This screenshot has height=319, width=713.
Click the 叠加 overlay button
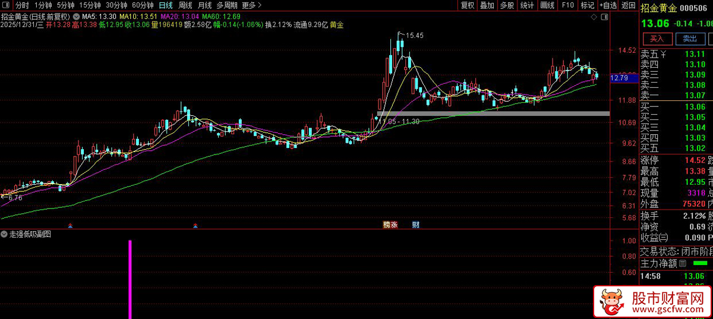coord(487,5)
